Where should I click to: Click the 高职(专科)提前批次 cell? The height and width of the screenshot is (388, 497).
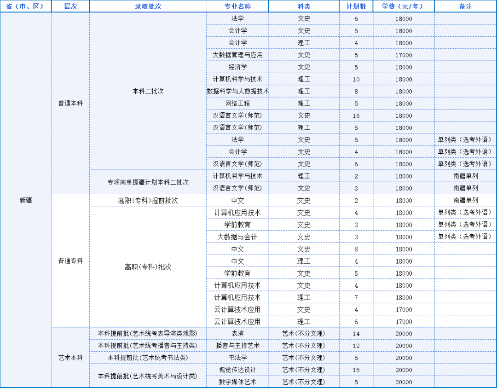tap(148, 200)
